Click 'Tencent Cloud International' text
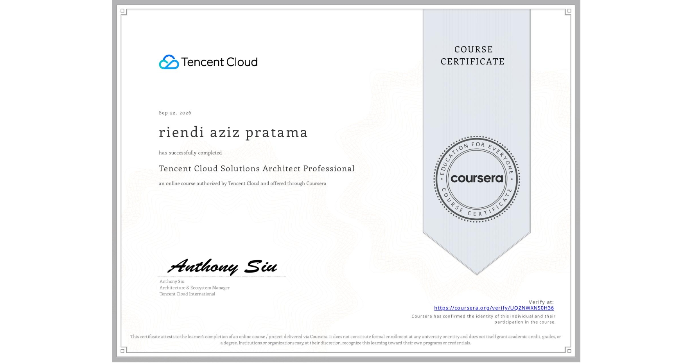The image size is (693, 363). click(187, 294)
